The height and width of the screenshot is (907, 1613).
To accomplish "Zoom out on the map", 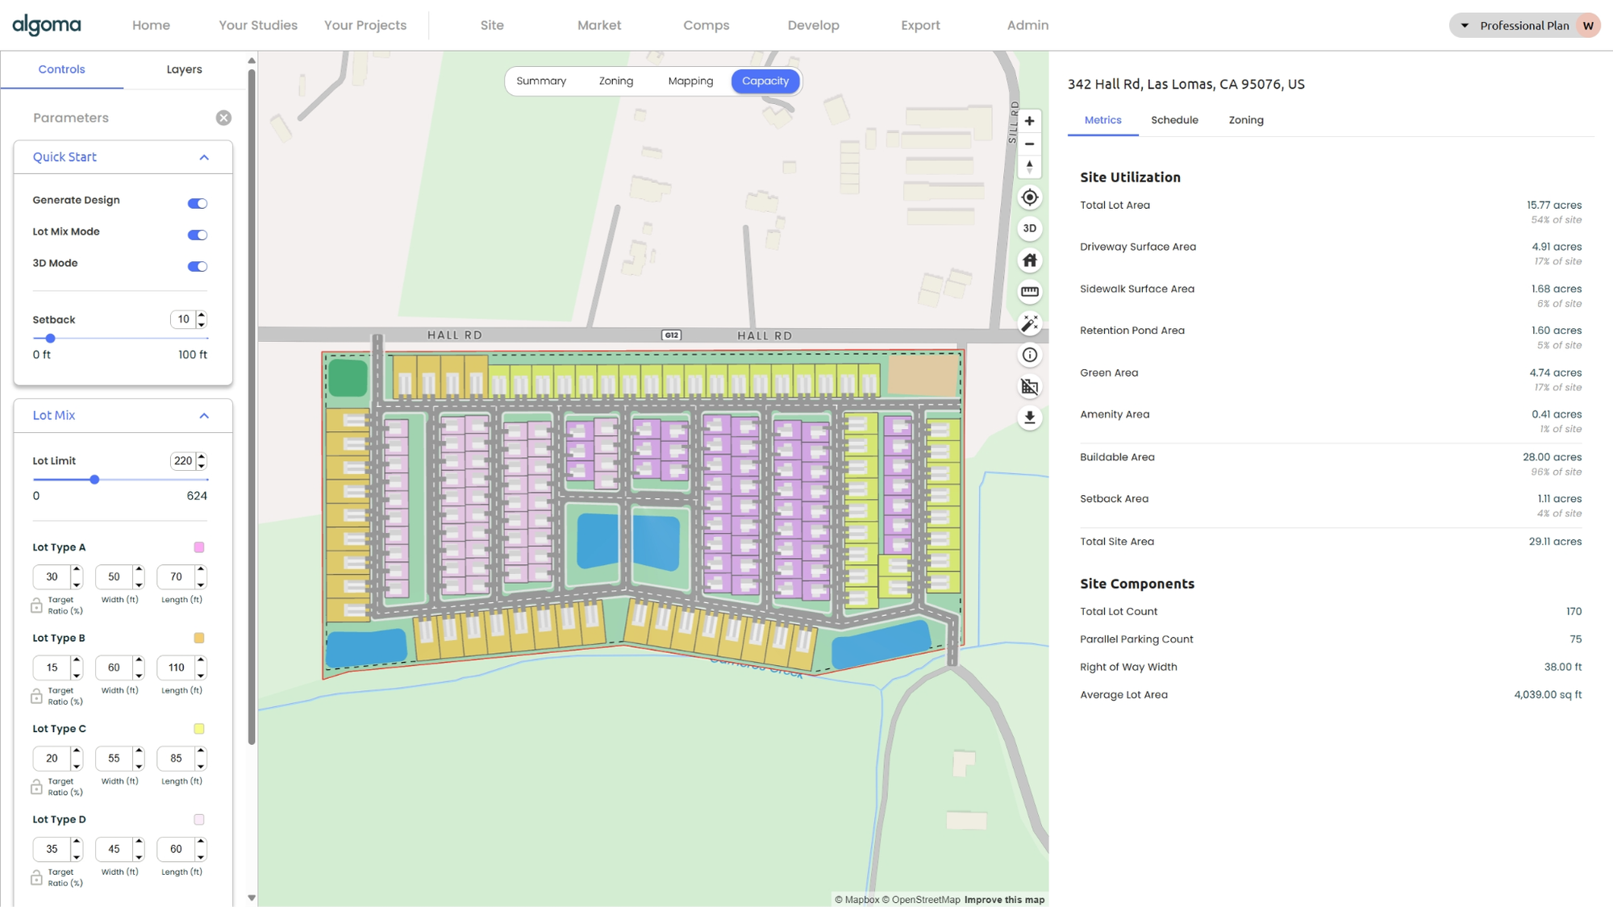I will point(1029,144).
